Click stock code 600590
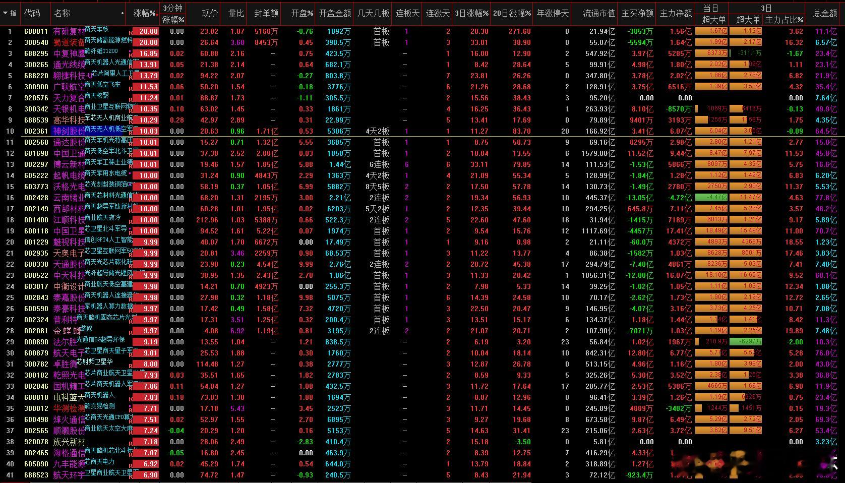845x483 pixels. (x=36, y=309)
